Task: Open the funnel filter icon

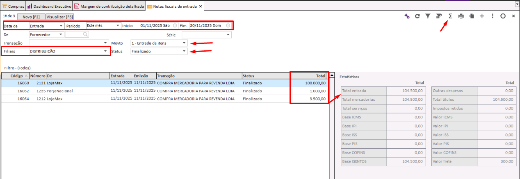Action: (428, 16)
